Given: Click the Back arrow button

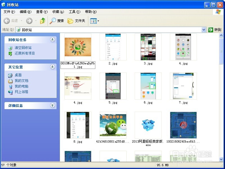Looking at the screenshot, I should click(7, 21).
